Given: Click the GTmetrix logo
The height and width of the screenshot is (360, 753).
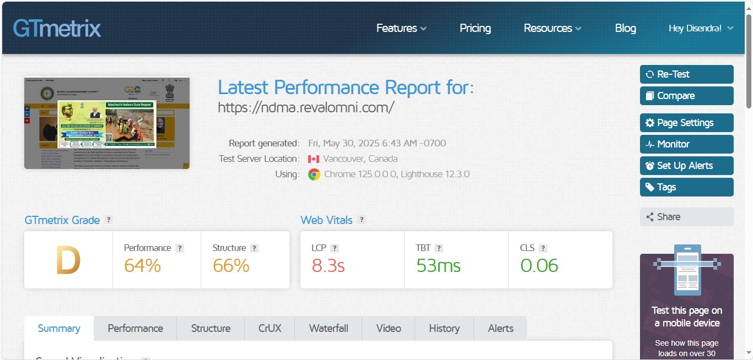Looking at the screenshot, I should [57, 28].
